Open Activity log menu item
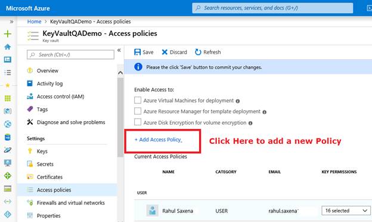This screenshot has width=372, height=222. pos(49,84)
